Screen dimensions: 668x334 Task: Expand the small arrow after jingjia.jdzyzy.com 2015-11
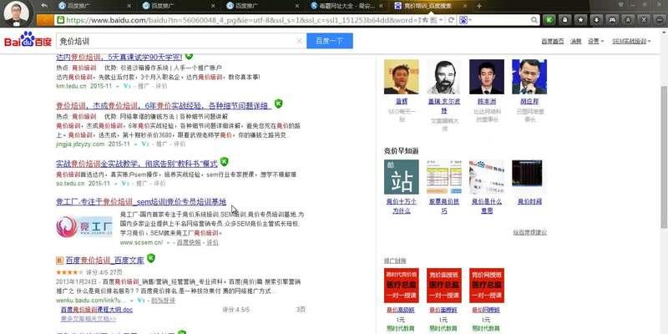(x=135, y=144)
